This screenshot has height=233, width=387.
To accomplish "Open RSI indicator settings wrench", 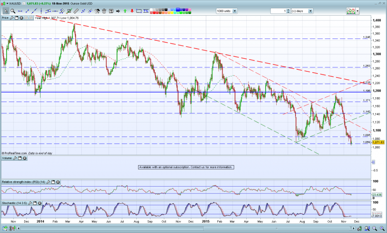I will pos(48,182).
